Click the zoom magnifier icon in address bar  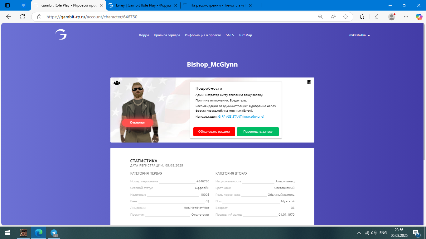point(320,17)
